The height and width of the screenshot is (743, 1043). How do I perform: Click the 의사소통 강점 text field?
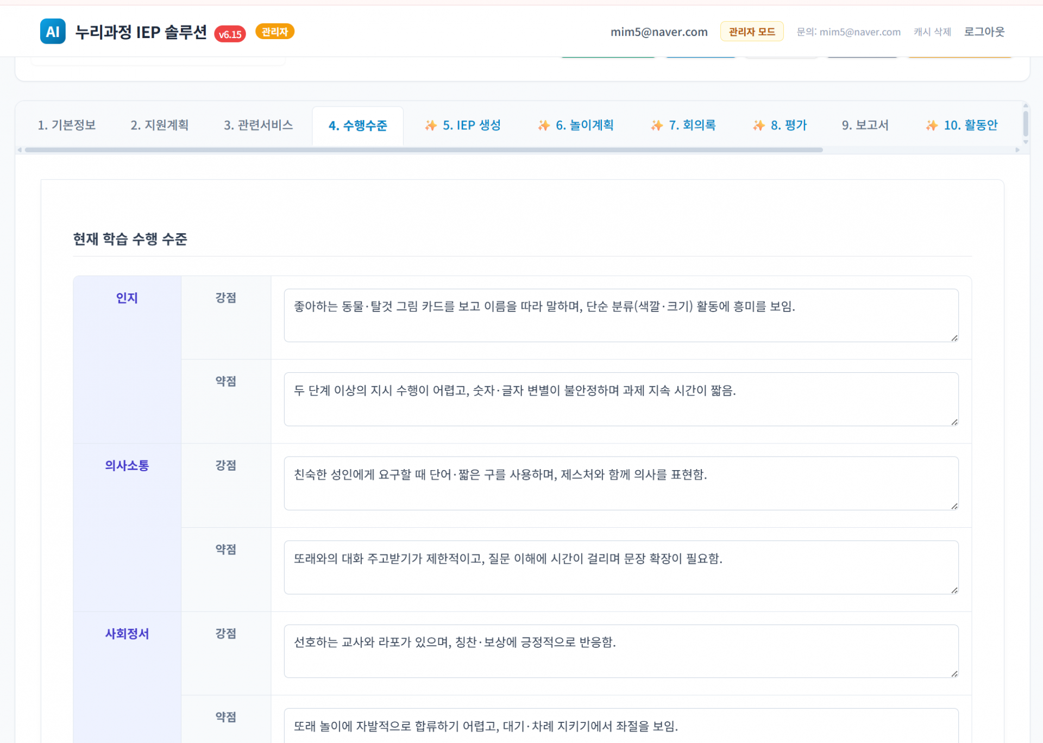click(621, 483)
